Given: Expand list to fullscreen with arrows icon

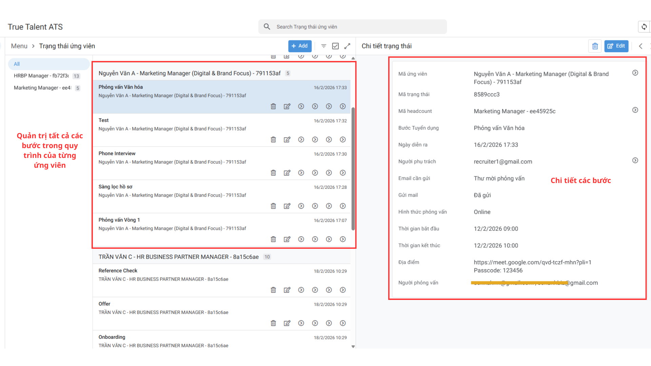Looking at the screenshot, I should (347, 46).
